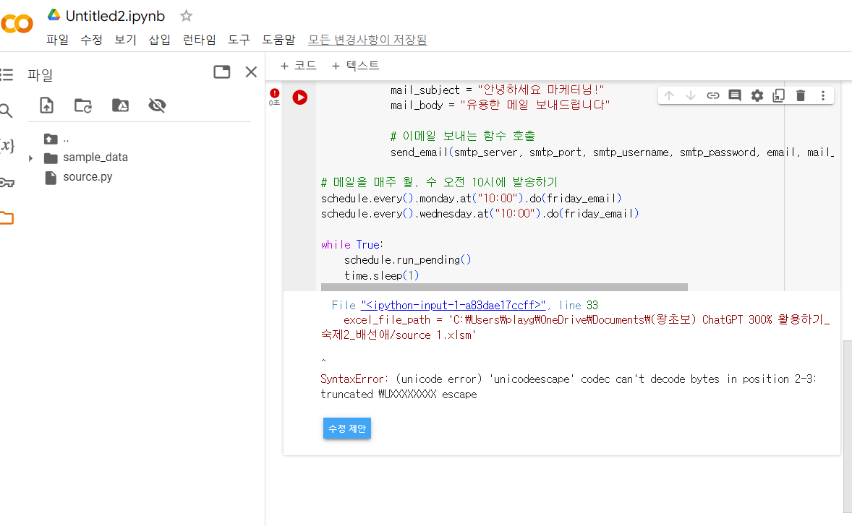852x526 pixels.
Task: Move cell up arrow
Action: click(x=669, y=95)
